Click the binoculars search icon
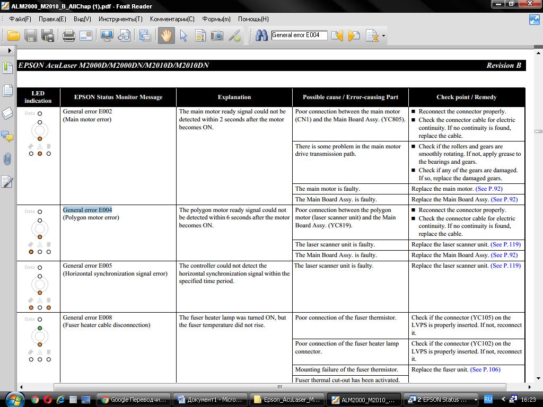 pos(261,36)
